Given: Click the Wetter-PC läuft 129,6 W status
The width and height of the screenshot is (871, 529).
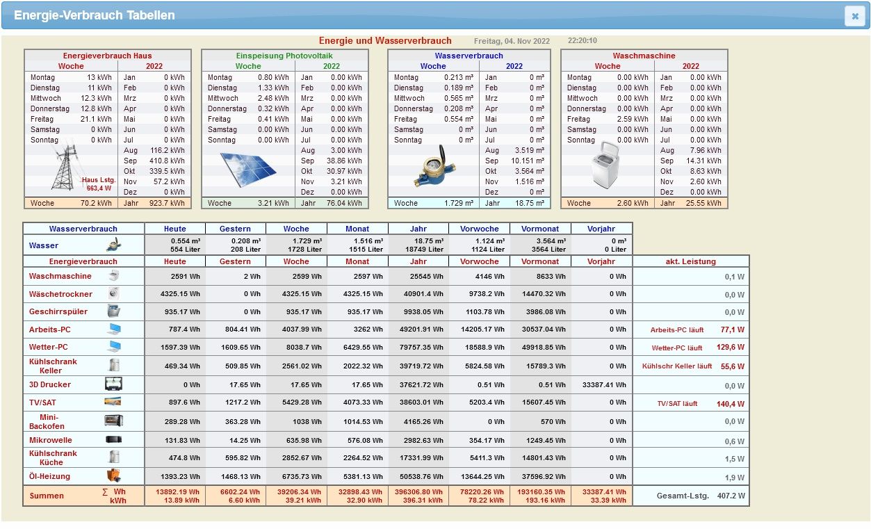Looking at the screenshot, I should point(698,348).
